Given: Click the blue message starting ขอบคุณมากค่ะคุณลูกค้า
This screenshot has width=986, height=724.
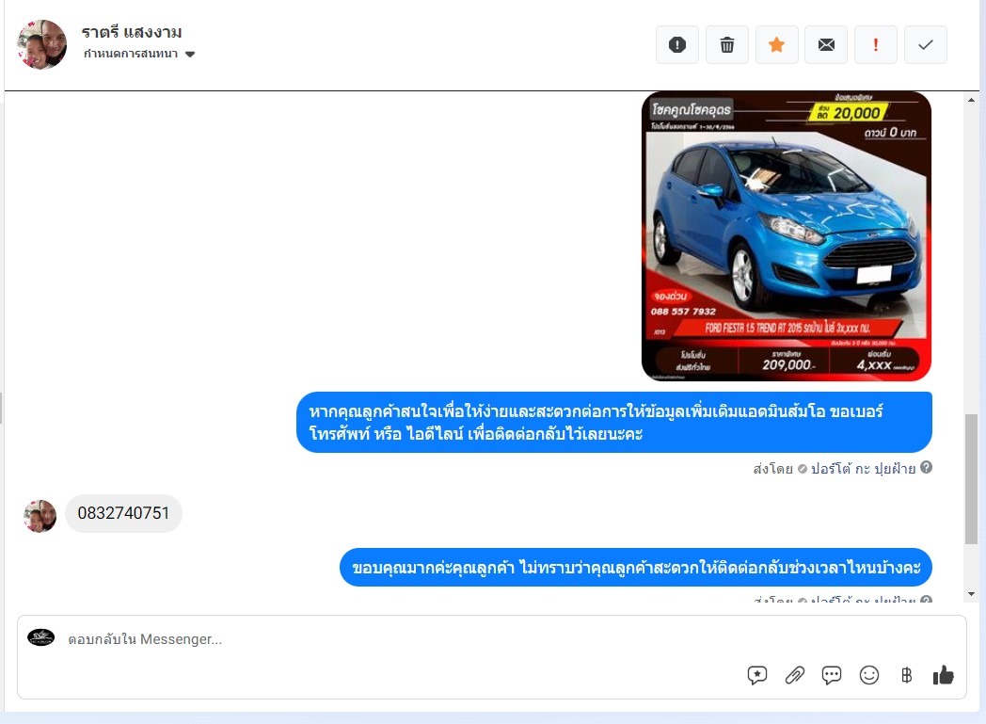Looking at the screenshot, I should (x=636, y=568).
